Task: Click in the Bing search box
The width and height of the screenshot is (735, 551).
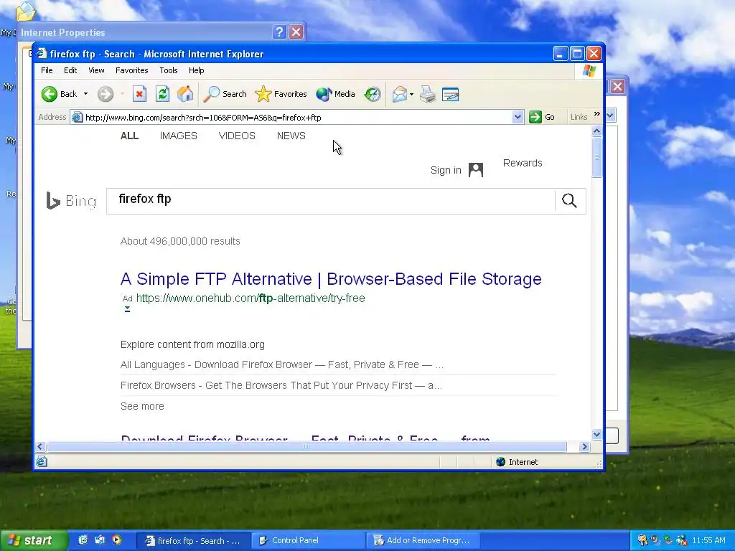Action: pos(330,201)
